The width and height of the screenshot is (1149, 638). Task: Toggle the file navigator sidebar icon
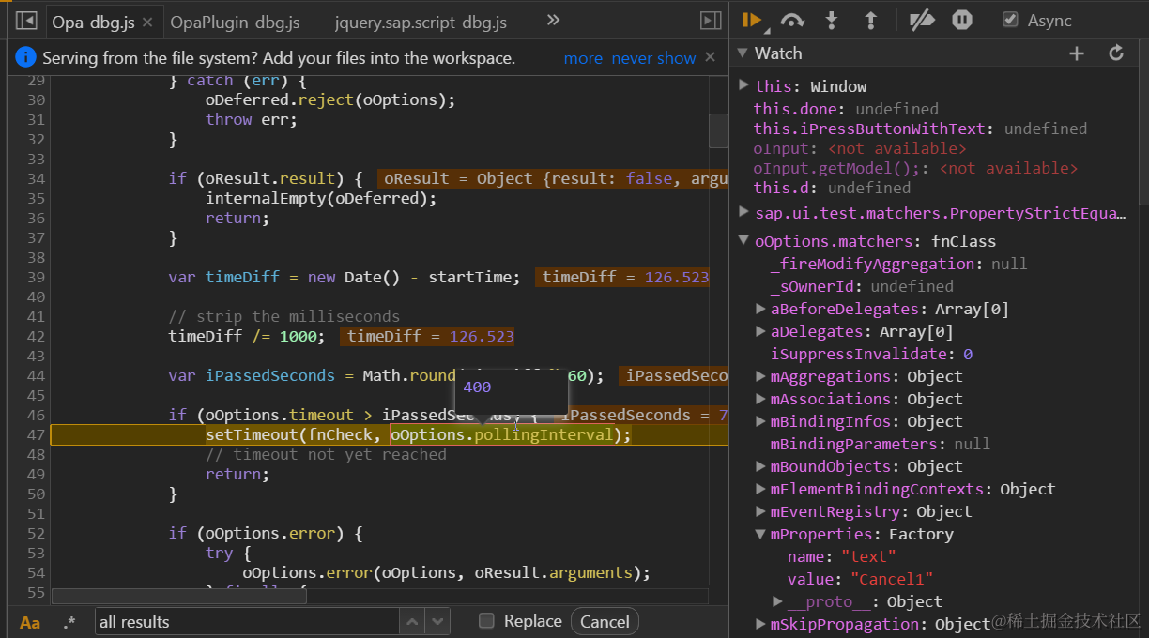point(26,21)
